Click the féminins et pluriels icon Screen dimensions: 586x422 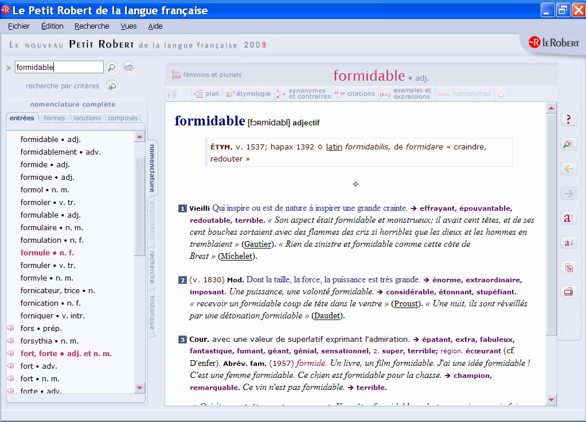pyautogui.click(x=177, y=74)
